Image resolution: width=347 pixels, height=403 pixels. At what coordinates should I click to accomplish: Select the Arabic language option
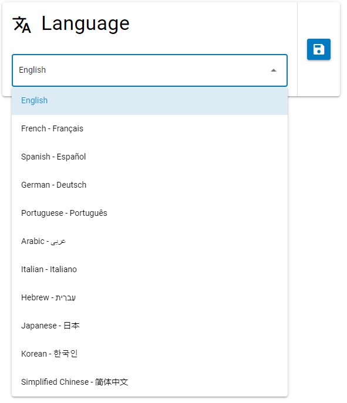point(150,241)
